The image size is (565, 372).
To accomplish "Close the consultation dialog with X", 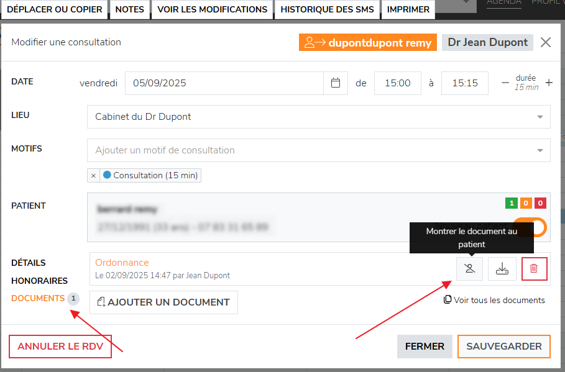I will coord(546,42).
